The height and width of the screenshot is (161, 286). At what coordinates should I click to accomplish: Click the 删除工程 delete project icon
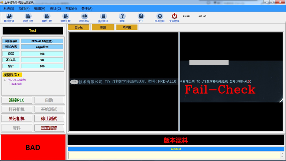point(47,18)
